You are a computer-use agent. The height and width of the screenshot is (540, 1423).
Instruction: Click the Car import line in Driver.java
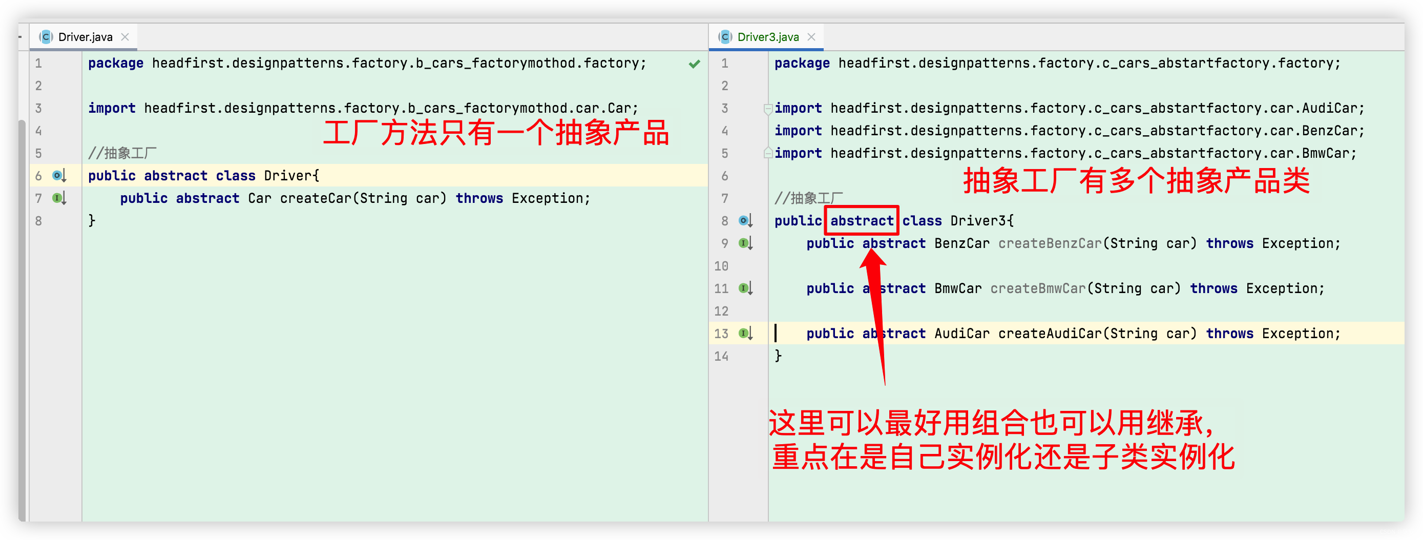(363, 108)
